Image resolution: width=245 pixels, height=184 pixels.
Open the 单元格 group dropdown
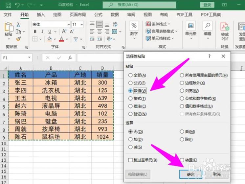pyautogui.click(x=191, y=38)
